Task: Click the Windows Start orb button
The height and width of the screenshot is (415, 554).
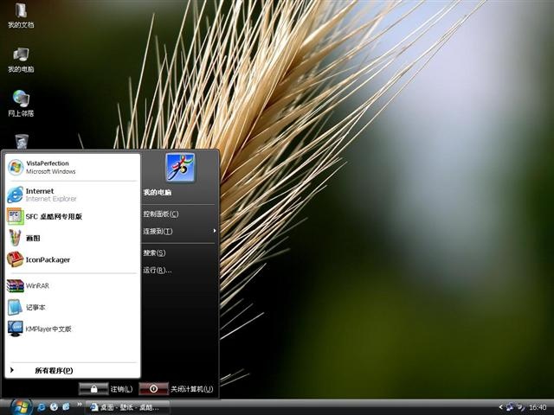Action: click(19, 405)
